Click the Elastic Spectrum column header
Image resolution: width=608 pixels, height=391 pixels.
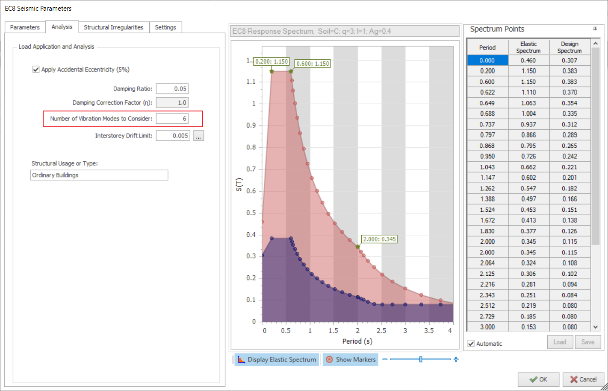click(528, 47)
